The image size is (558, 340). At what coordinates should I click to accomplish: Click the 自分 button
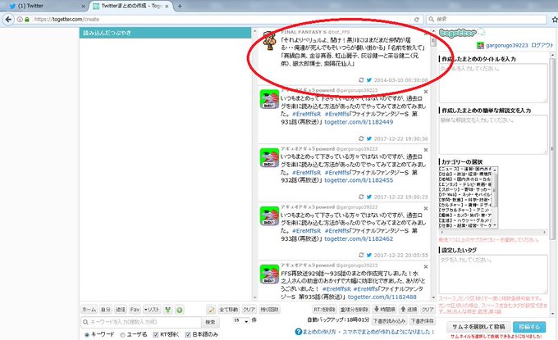[x=106, y=310]
